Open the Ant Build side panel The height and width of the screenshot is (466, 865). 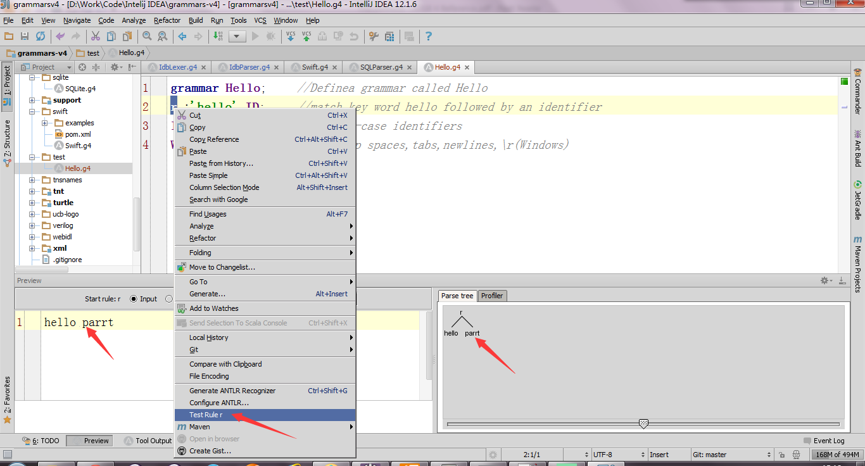[857, 148]
